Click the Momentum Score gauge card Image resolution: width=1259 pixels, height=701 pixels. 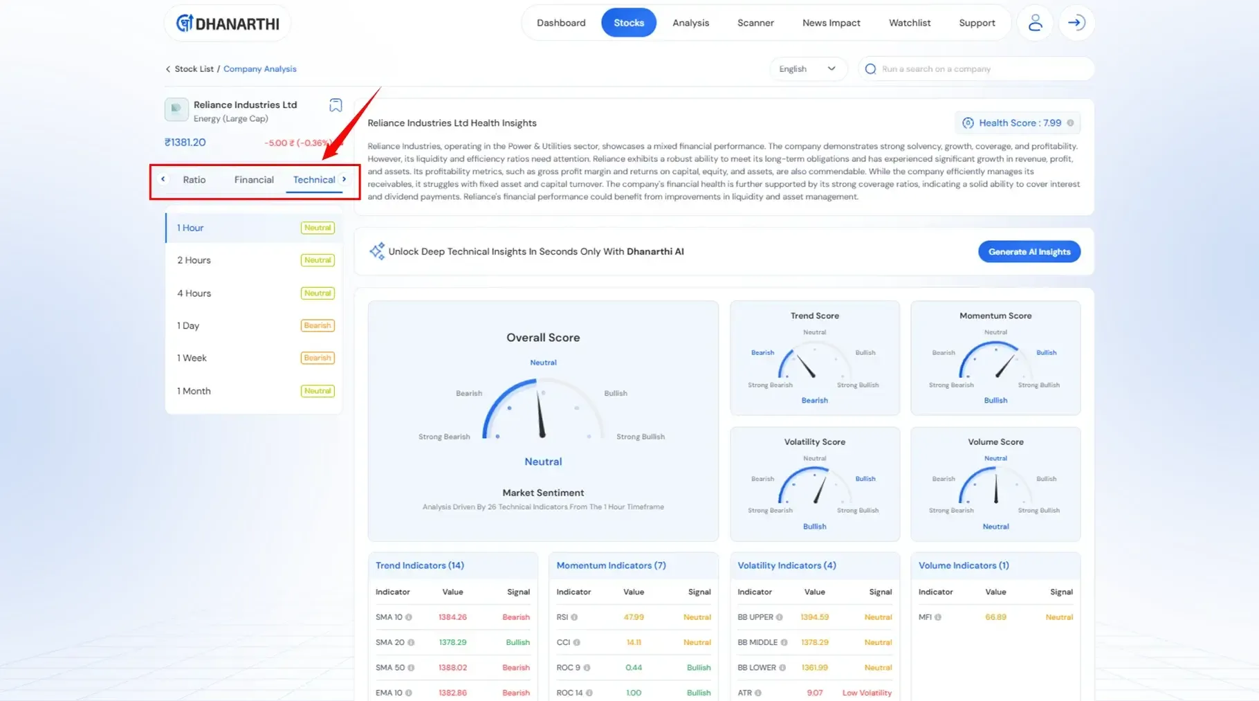click(x=995, y=358)
